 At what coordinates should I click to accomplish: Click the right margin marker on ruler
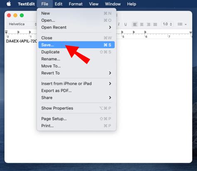tap(191, 33)
